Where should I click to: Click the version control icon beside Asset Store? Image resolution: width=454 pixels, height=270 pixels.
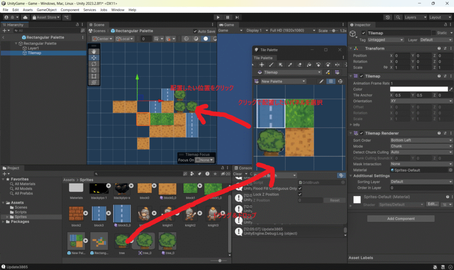[x=67, y=17]
